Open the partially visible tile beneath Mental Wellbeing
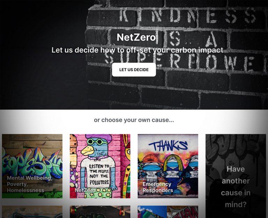 tap(32, 212)
